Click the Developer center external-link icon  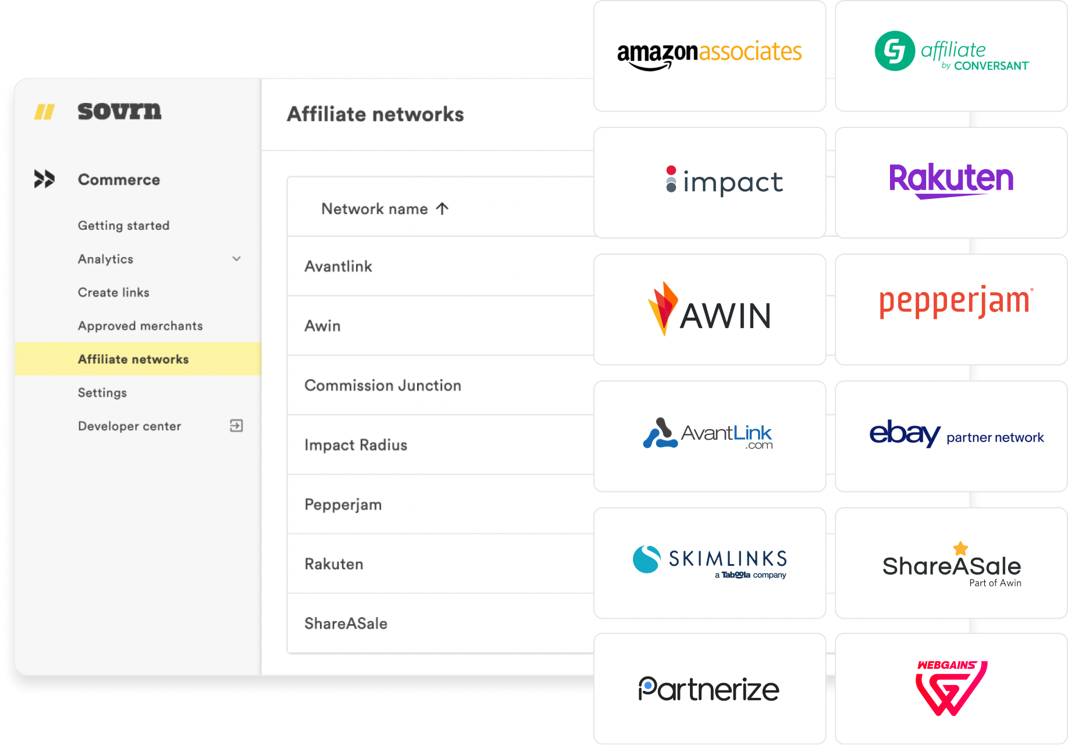click(x=236, y=426)
